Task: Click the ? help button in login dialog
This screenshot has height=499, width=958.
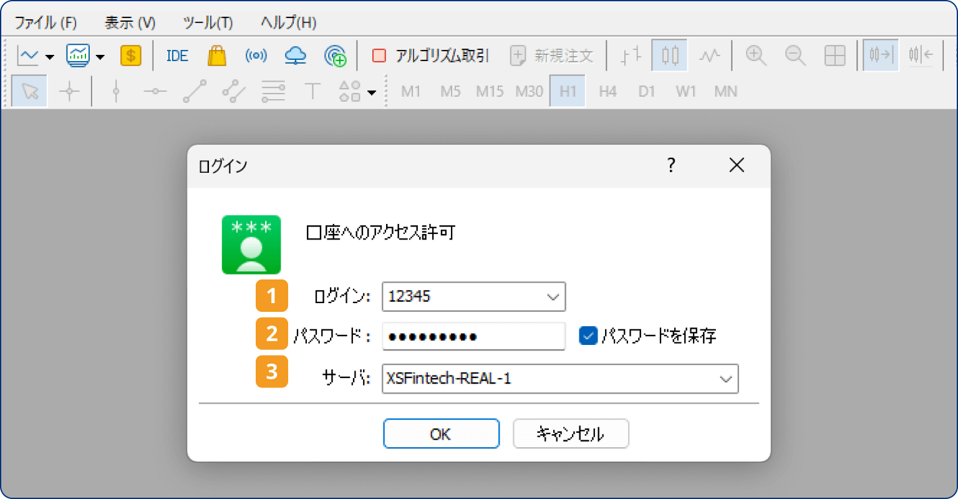Action: (671, 165)
